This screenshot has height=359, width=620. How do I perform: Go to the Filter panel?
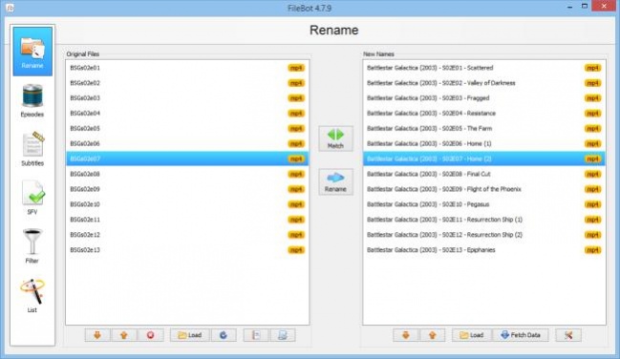click(x=32, y=246)
